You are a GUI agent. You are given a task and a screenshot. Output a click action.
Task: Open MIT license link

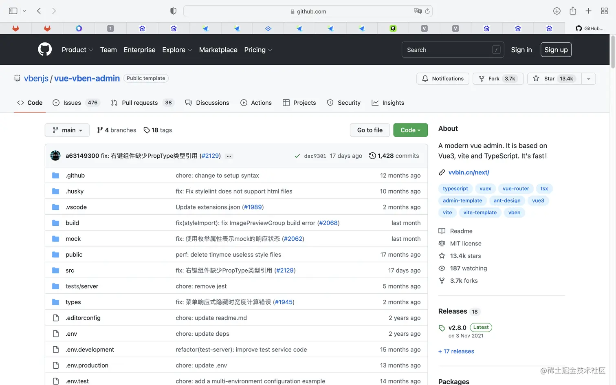pos(460,244)
